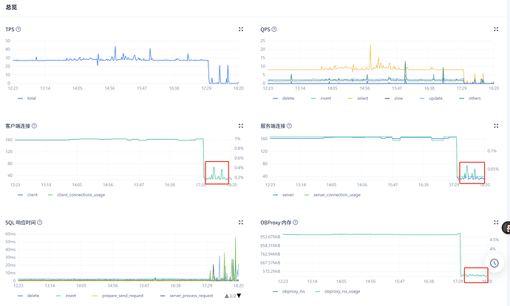Click the OBProxy 内存 chart title

pyautogui.click(x=276, y=222)
